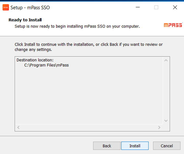Click the scroll up arrow in summary box
Viewport: 184px width, 154px height.
166,60
